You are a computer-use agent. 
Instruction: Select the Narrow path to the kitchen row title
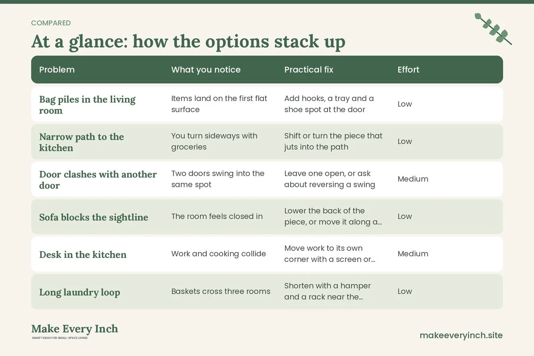tap(81, 142)
